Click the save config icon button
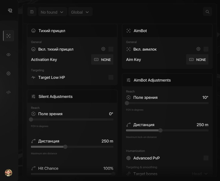 tap(32, 12)
